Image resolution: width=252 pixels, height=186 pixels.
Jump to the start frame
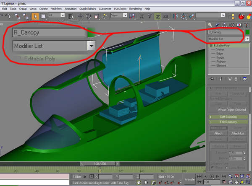point(199,176)
